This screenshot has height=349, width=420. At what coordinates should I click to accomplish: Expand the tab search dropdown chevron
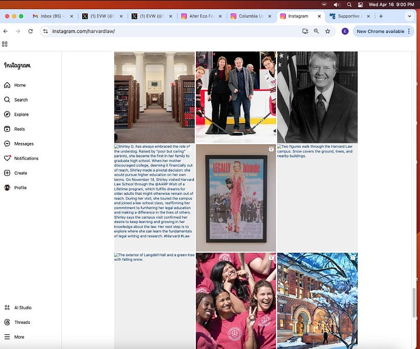pos(409,16)
